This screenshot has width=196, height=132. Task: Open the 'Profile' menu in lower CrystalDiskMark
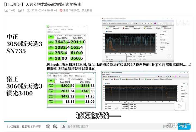(60, 76)
